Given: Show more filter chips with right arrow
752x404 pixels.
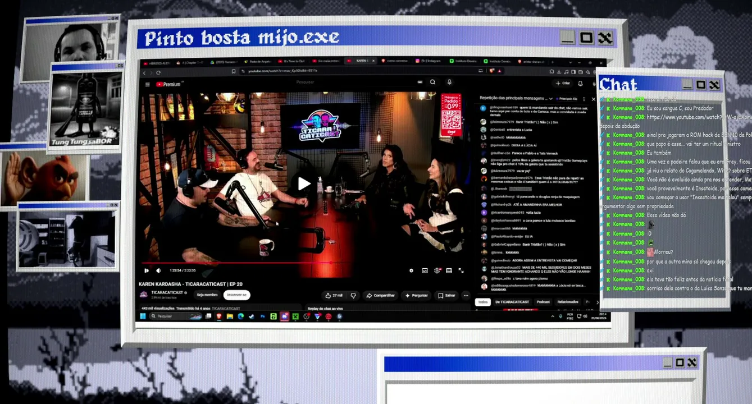Looking at the screenshot, I should click(597, 302).
